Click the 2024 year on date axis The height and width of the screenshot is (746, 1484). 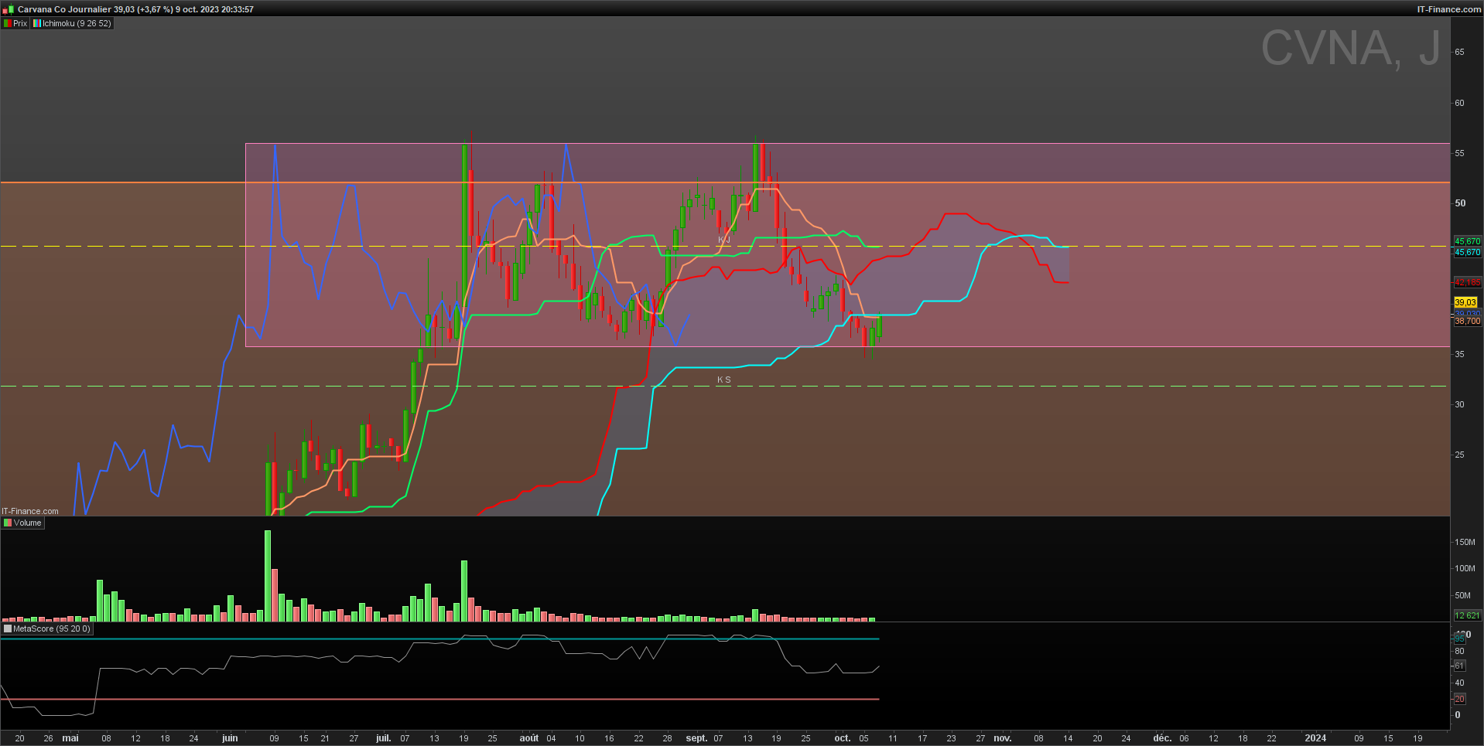click(x=1315, y=738)
